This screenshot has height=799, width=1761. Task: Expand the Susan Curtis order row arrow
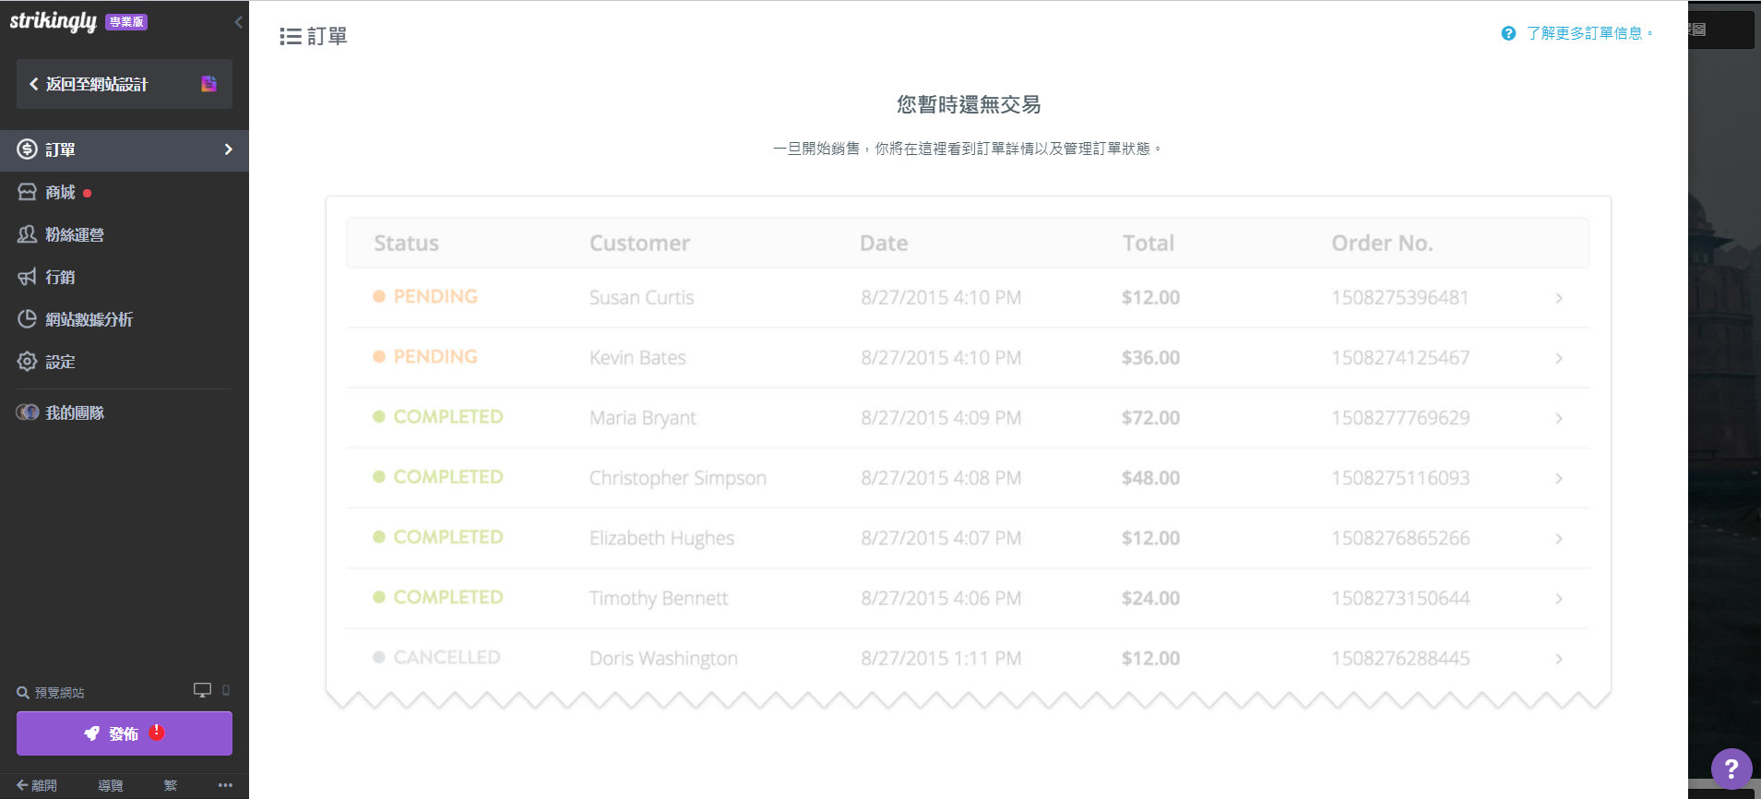(1559, 298)
